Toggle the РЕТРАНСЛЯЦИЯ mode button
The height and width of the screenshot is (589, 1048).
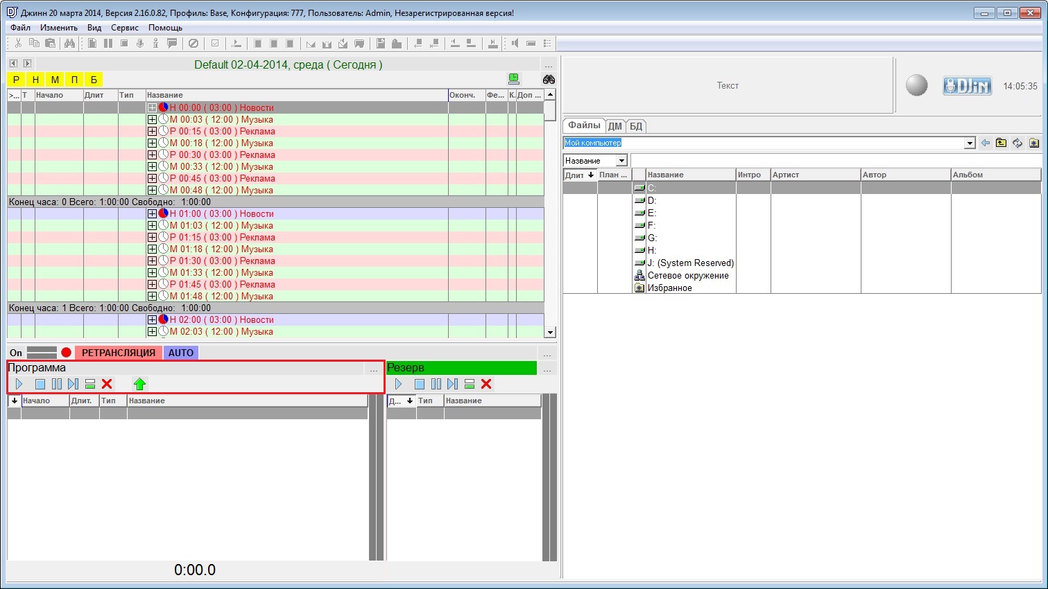[119, 353]
